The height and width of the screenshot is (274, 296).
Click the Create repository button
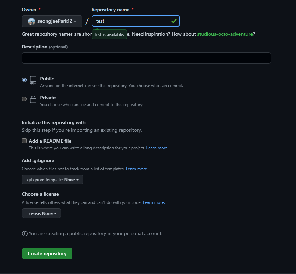click(47, 253)
